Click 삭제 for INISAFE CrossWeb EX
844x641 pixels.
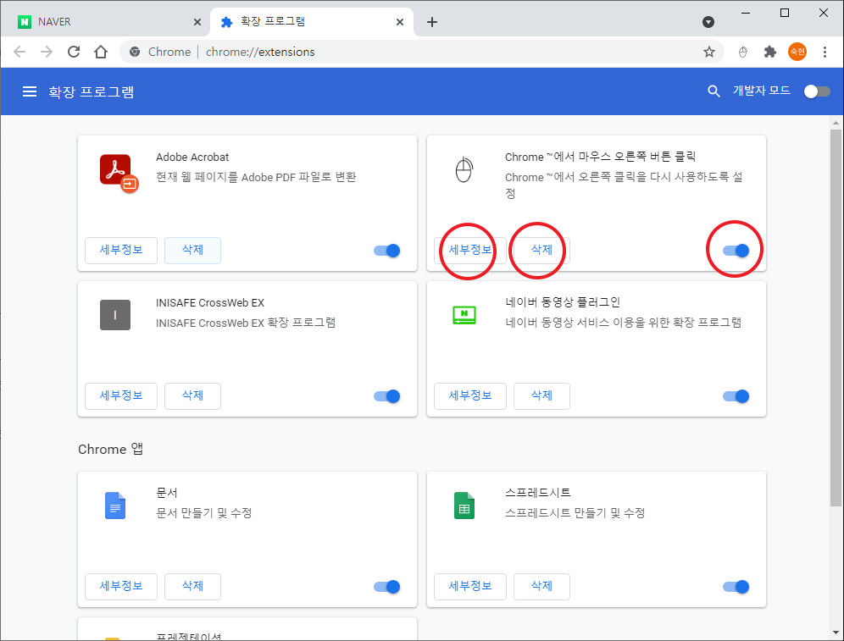pos(192,396)
